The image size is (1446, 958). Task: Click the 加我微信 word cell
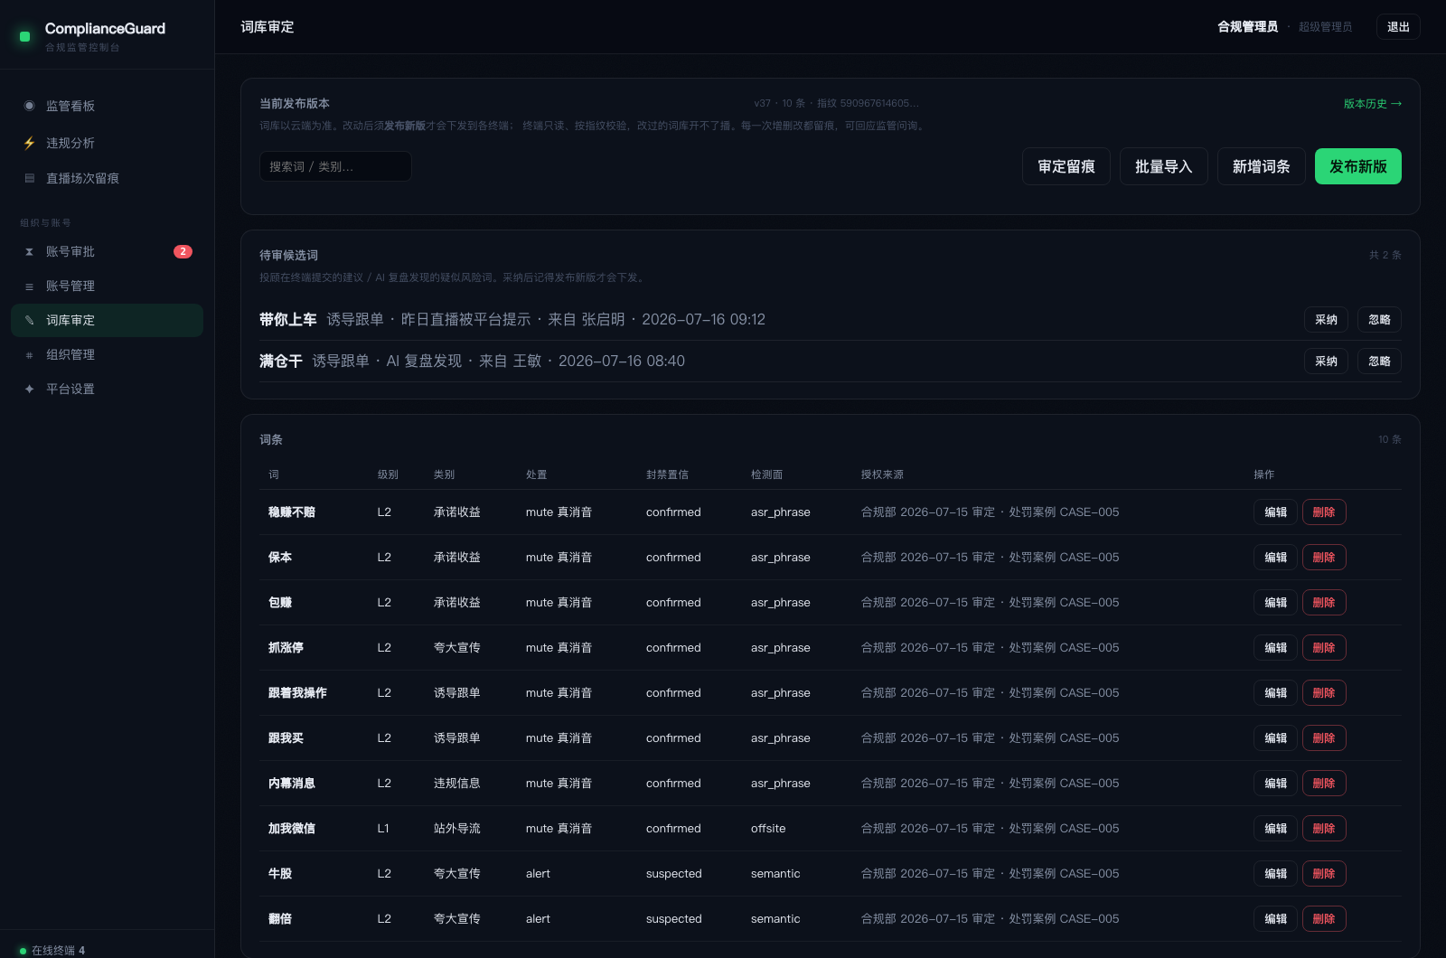[x=292, y=828]
